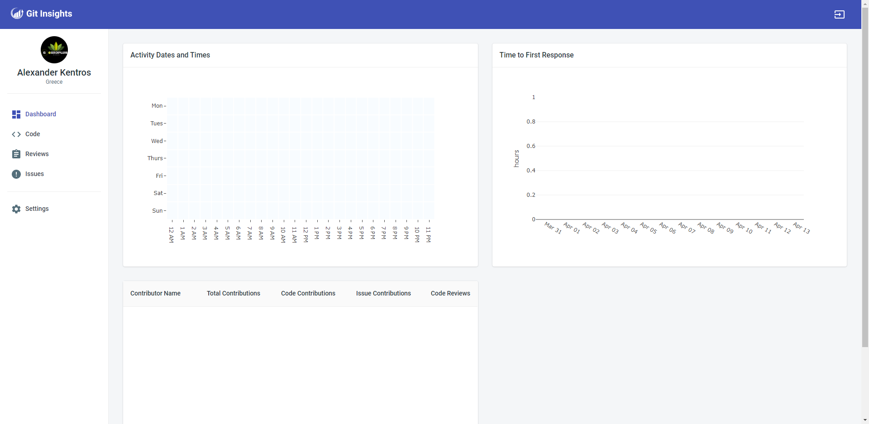Click the Code brackets icon
The image size is (869, 424).
click(x=16, y=134)
